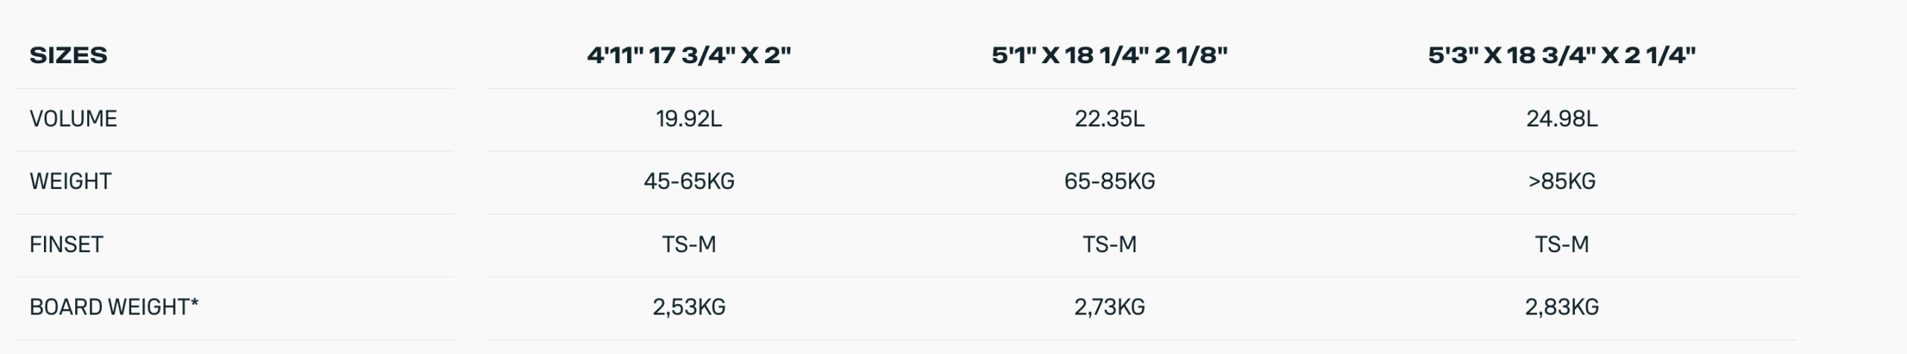
Task: Select the 4'11" 17 3/4" X 2" column header
Action: point(689,55)
